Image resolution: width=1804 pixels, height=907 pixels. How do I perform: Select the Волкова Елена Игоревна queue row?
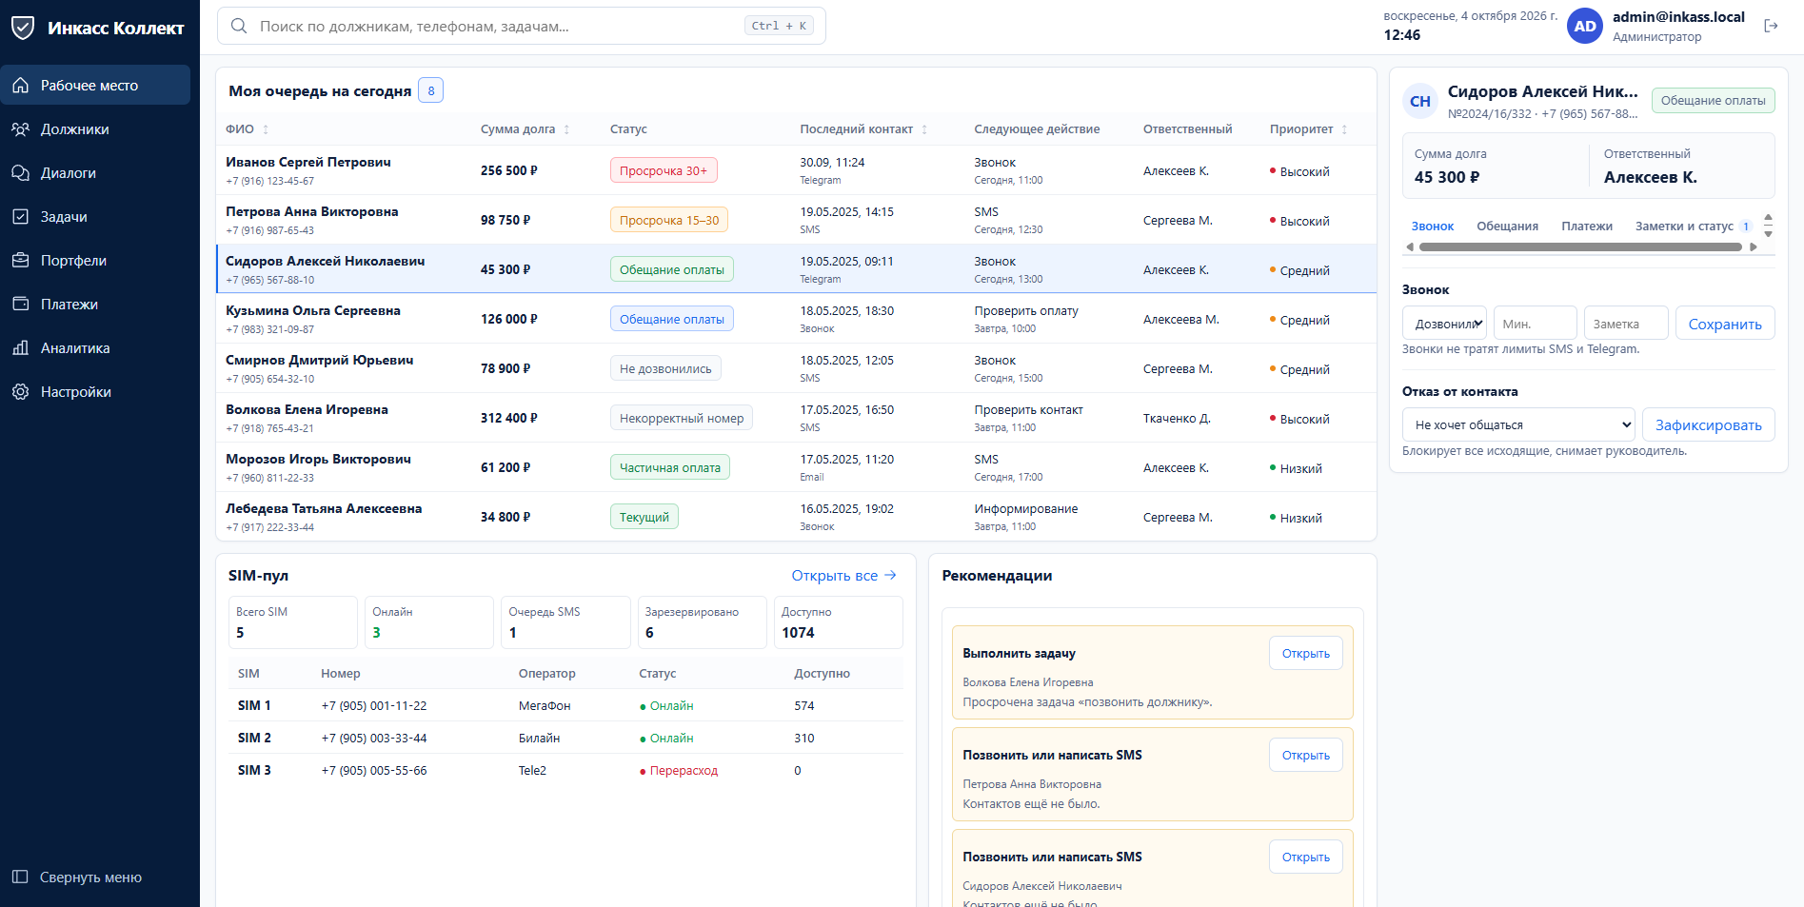tap(796, 418)
